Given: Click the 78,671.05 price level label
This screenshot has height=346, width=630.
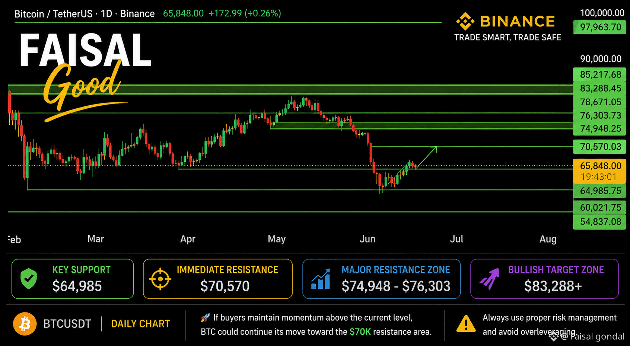Looking at the screenshot, I should (599, 102).
